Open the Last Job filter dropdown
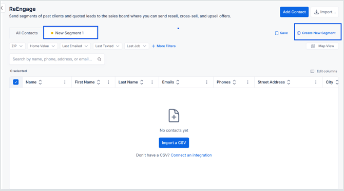 click(137, 46)
